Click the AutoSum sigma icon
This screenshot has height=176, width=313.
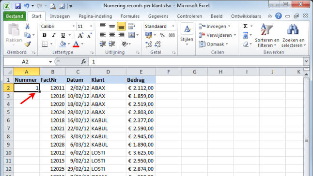click(245, 26)
